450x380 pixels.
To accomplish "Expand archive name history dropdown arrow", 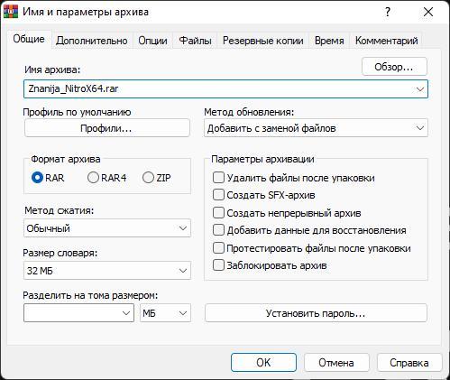I will (x=420, y=89).
